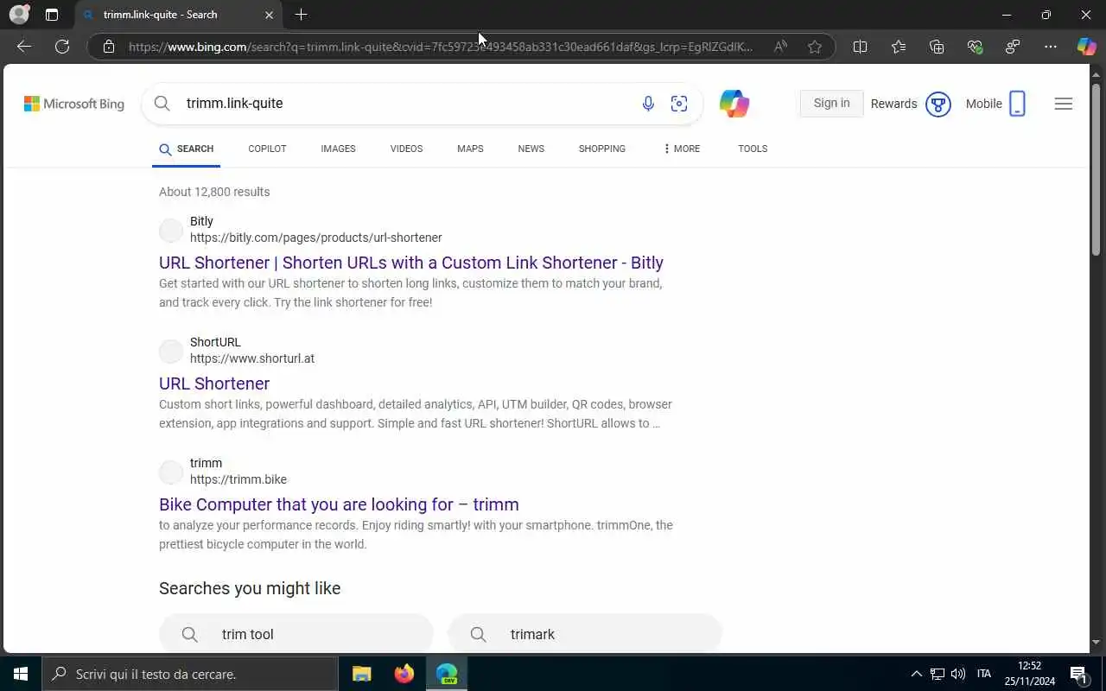1106x691 pixels.
Task: Click the Sign in button
Action: click(x=831, y=104)
